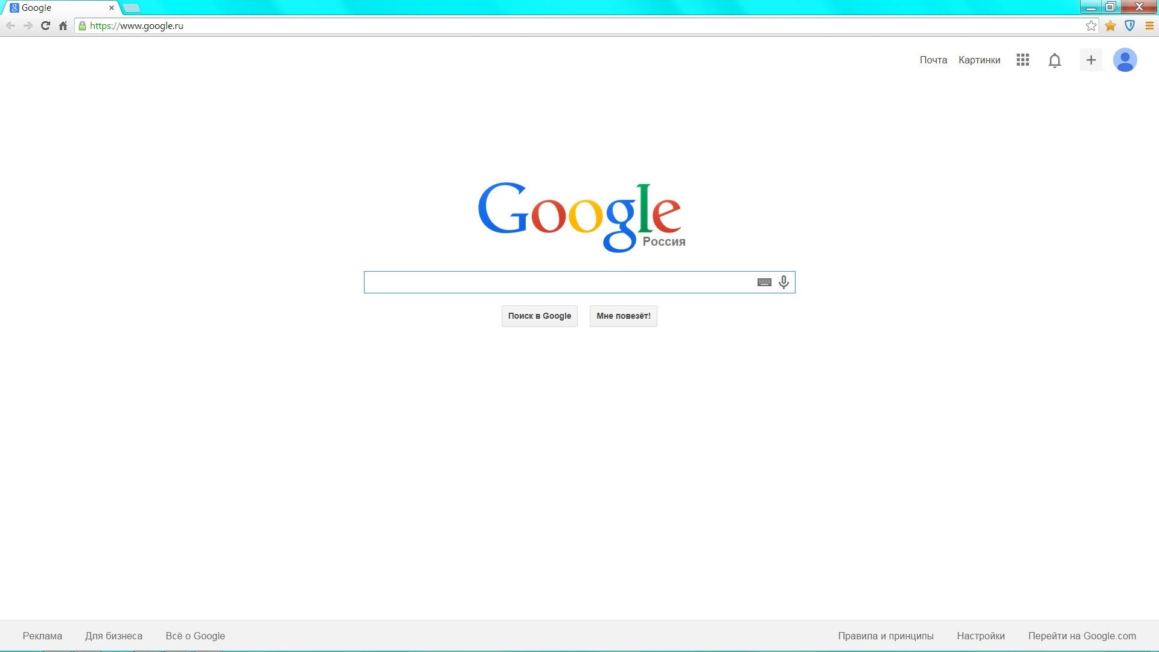
Task: Open the Всё о Google link
Action: coord(195,636)
